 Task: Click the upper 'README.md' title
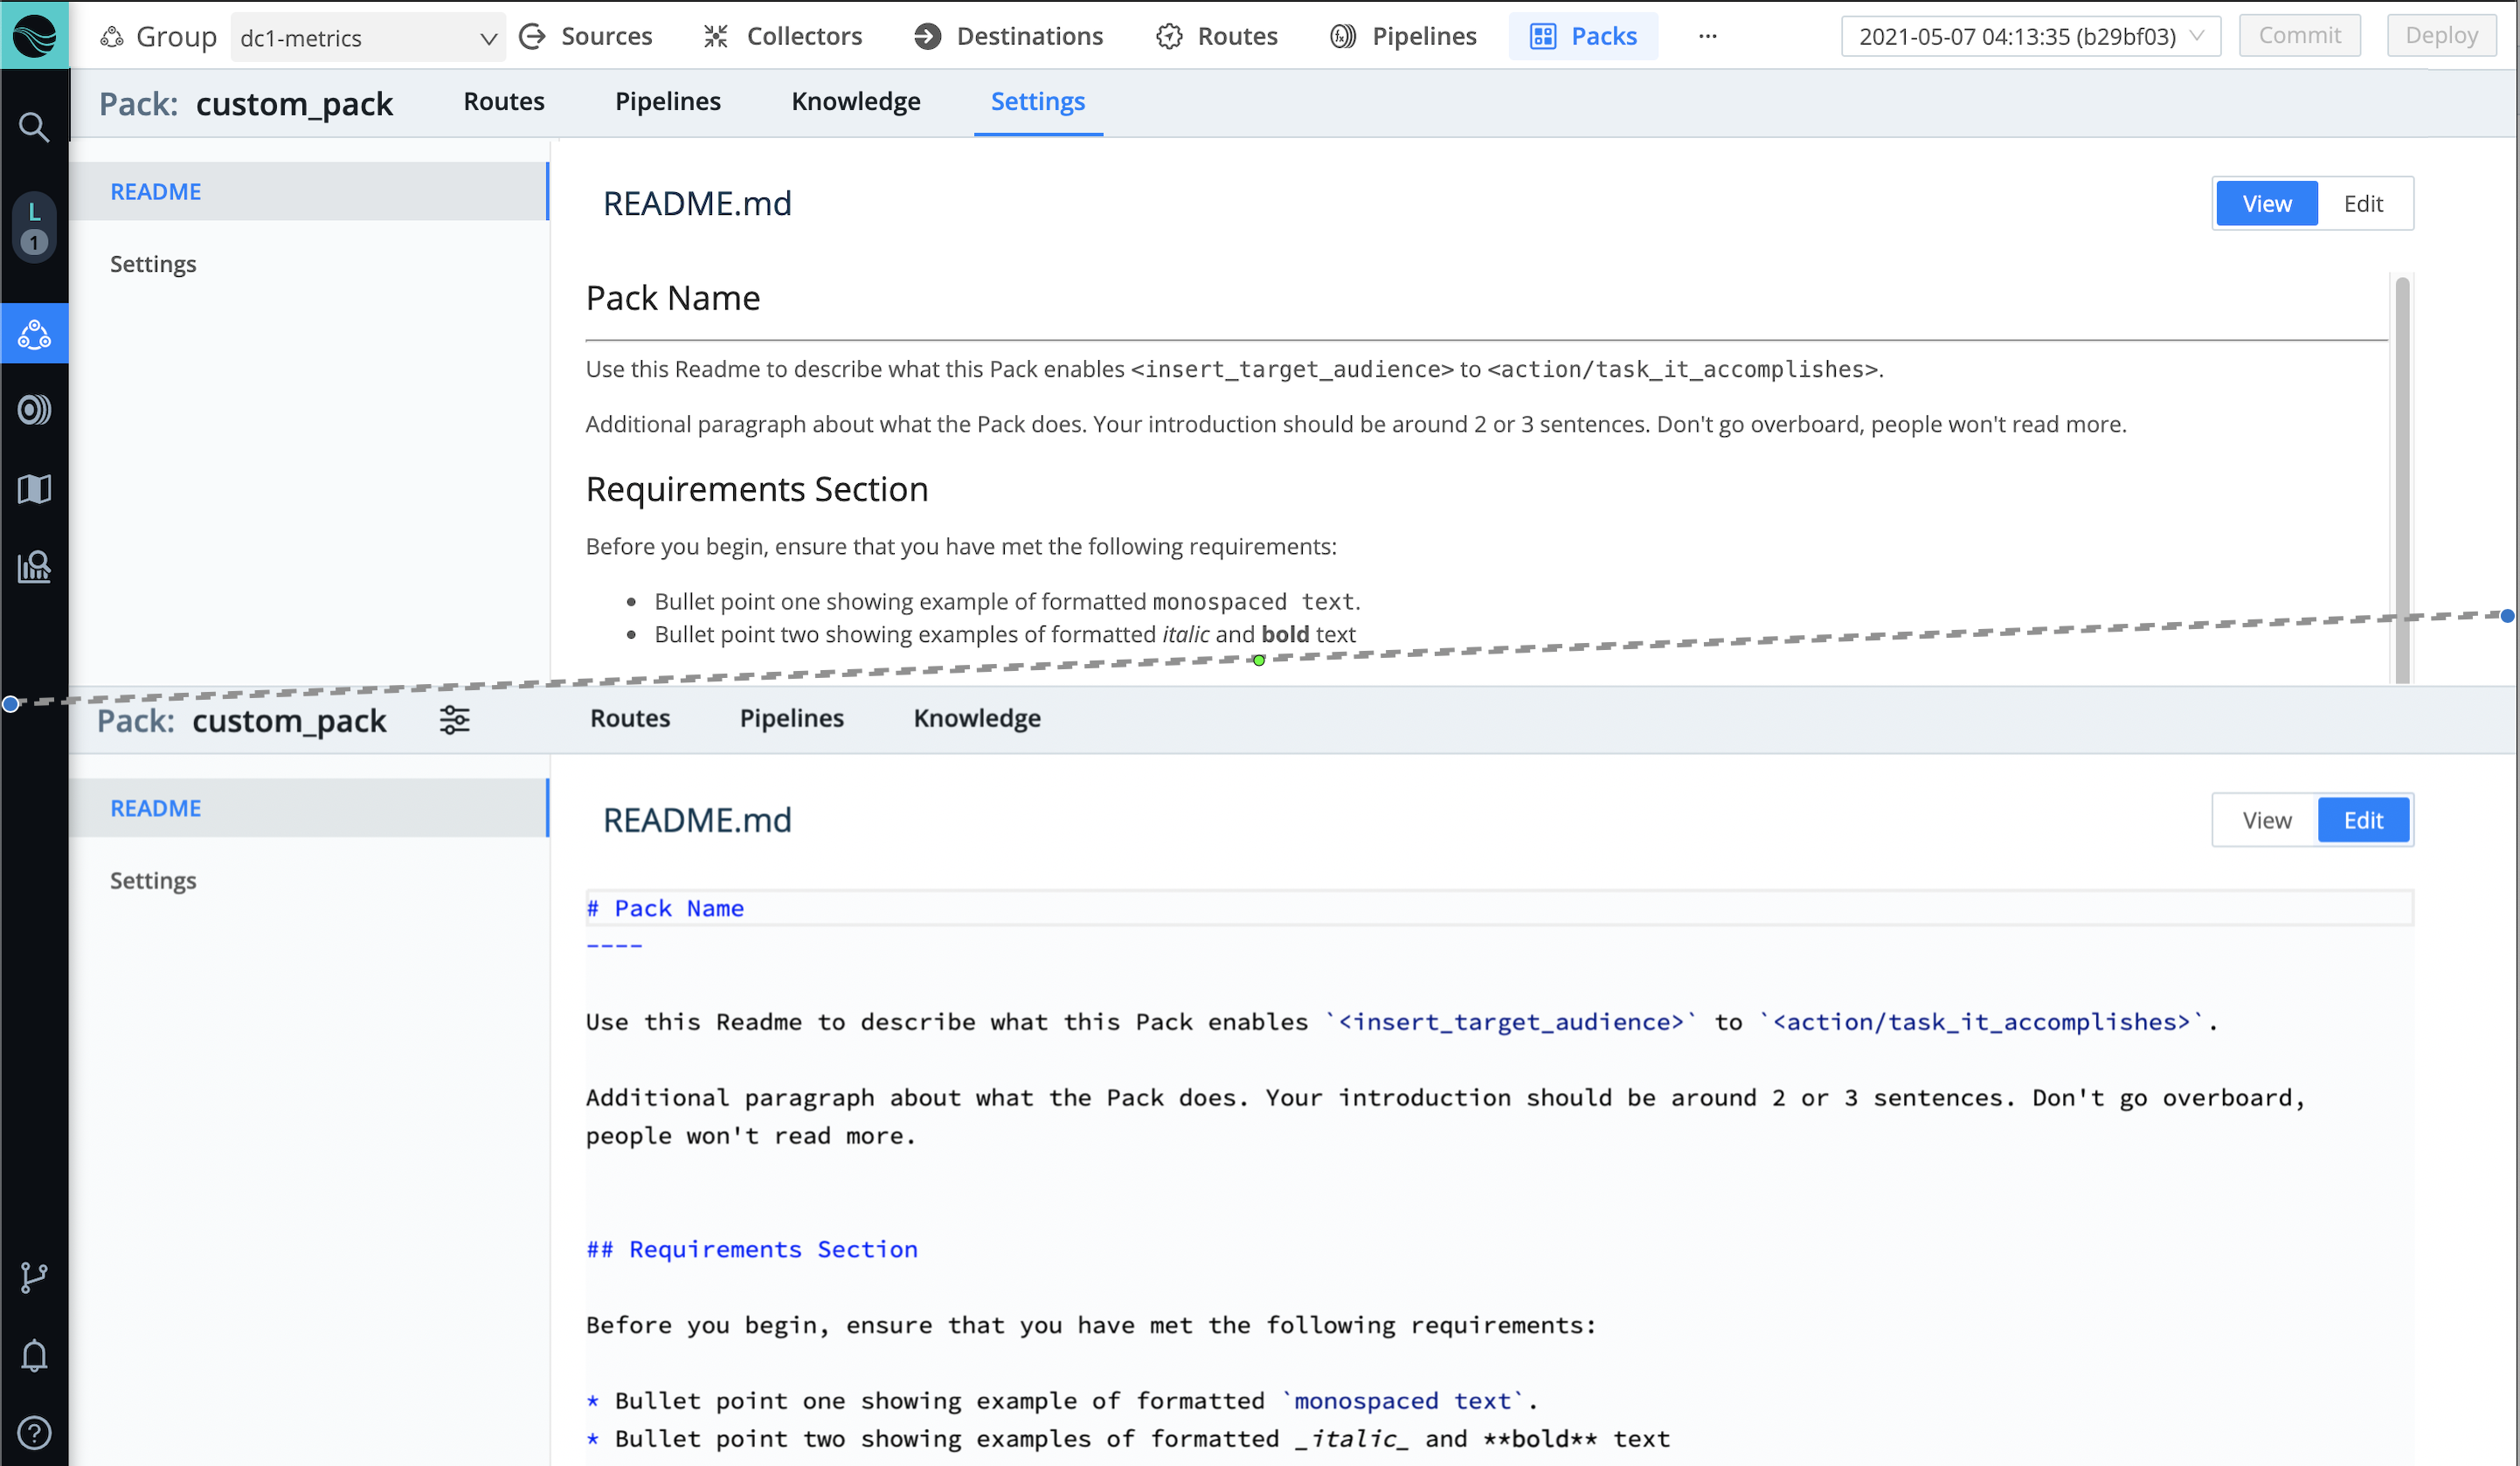pyautogui.click(x=697, y=204)
